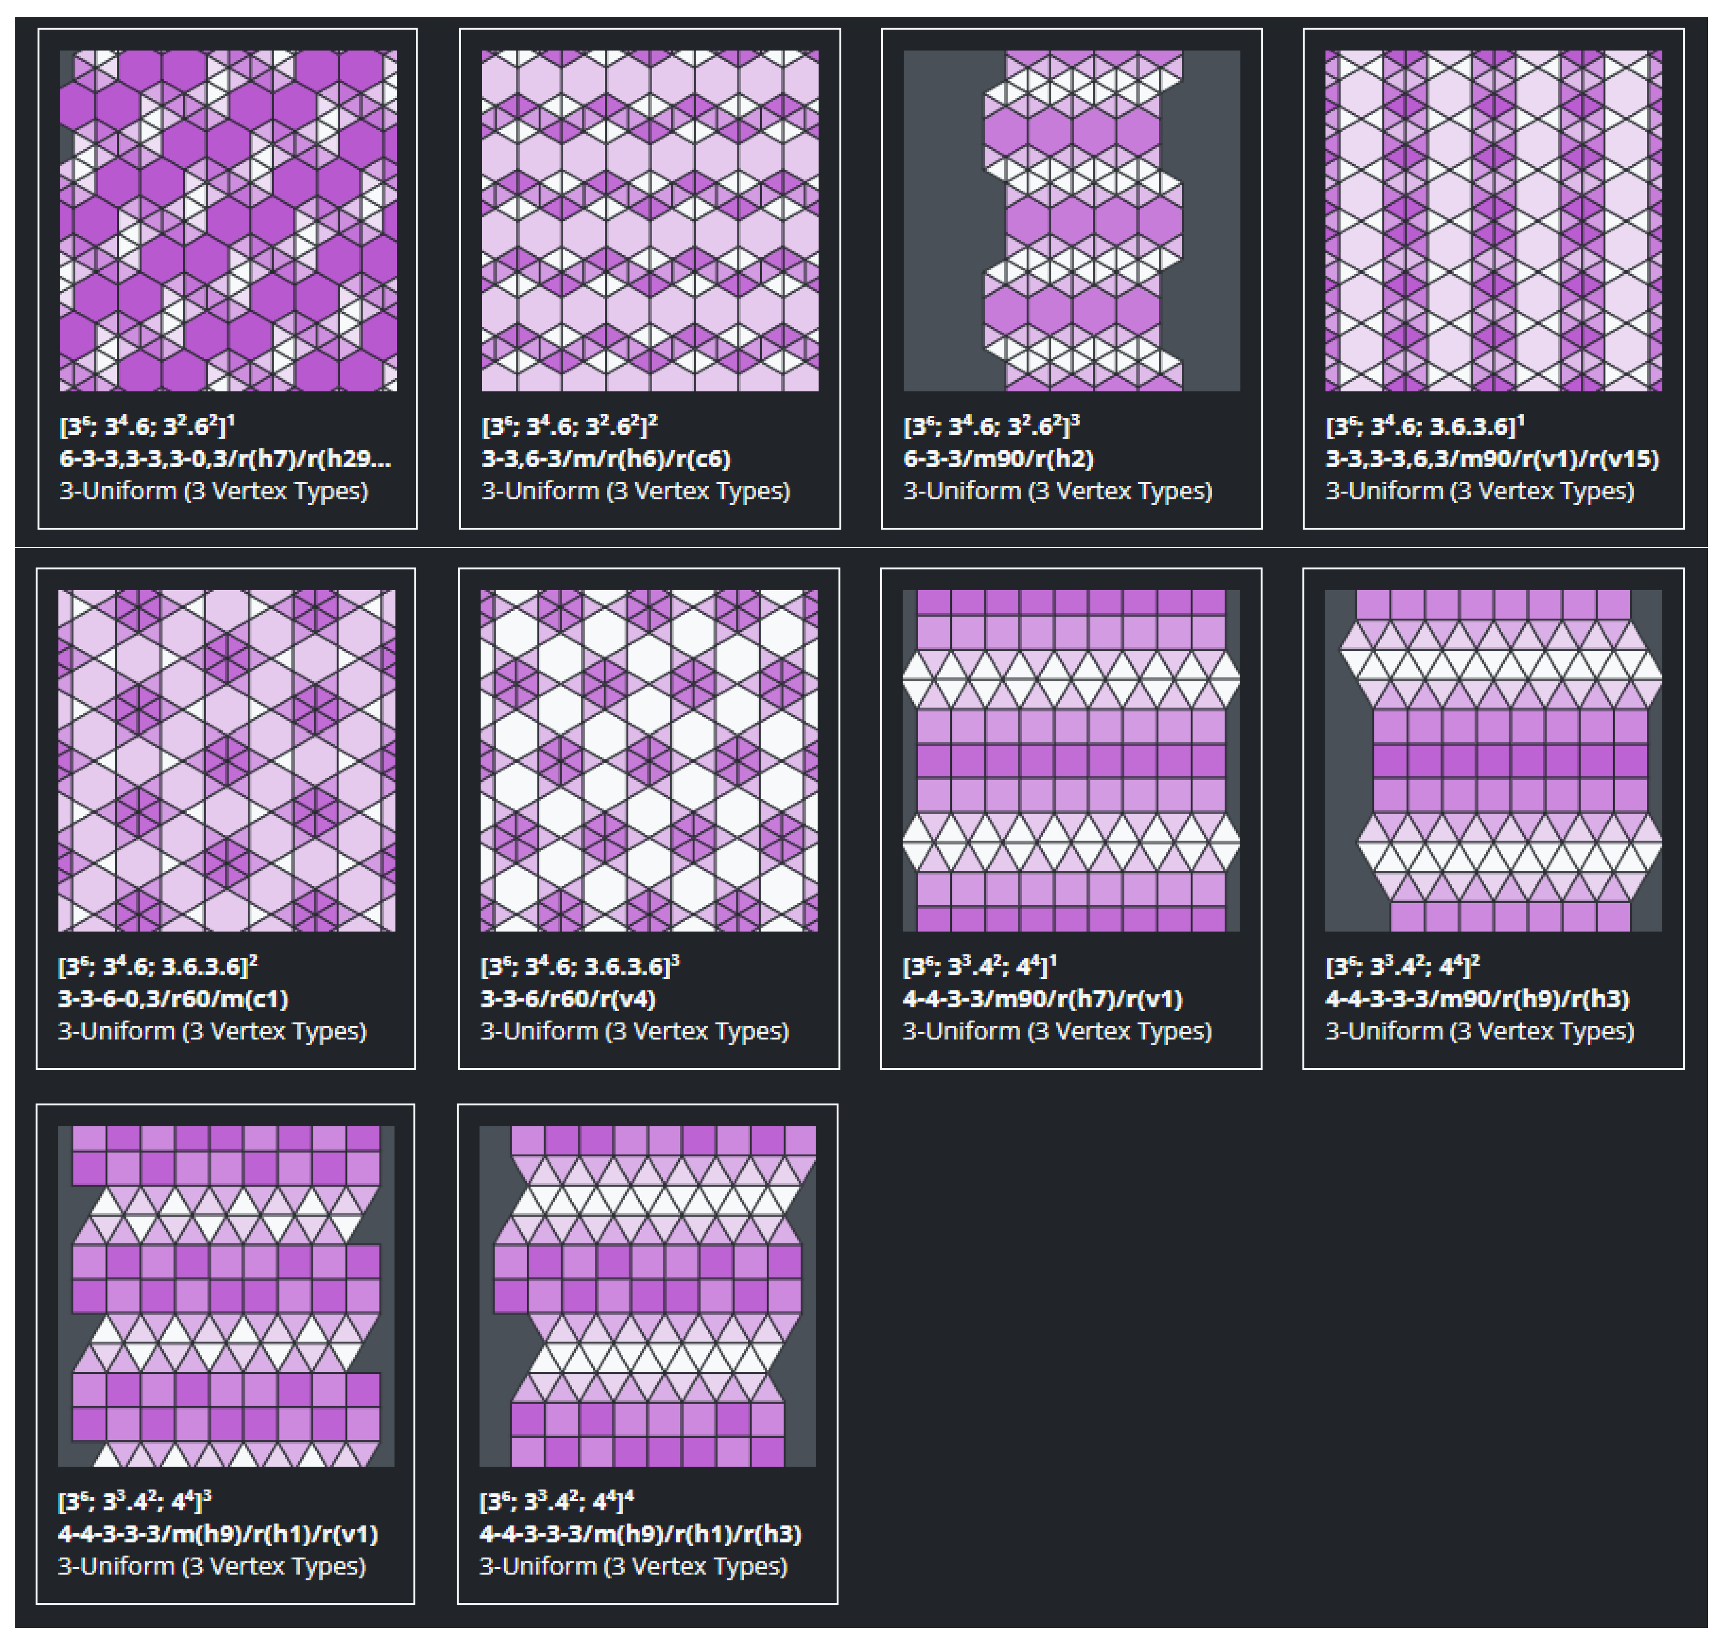Click the 6-3-3/m90/r(h2) notation label
The image size is (1728, 1646).
998,459
